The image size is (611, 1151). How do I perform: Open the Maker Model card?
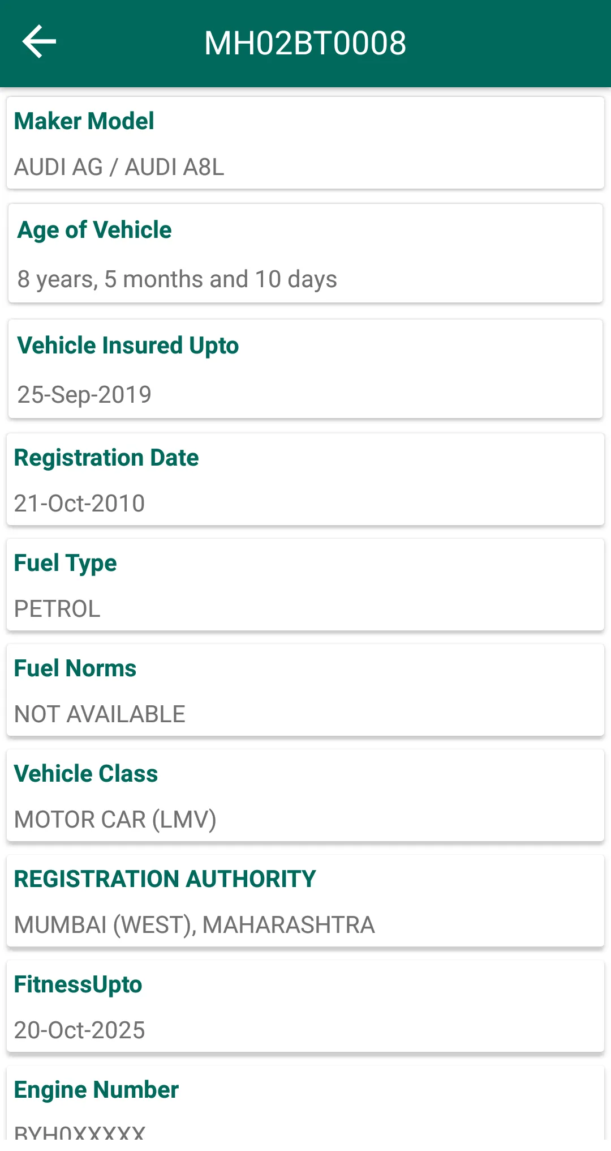[x=305, y=143]
